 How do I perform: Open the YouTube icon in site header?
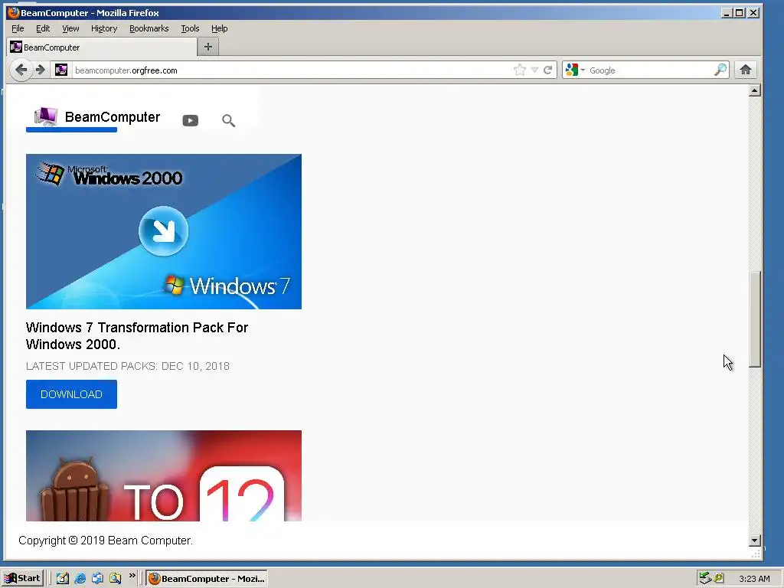191,120
